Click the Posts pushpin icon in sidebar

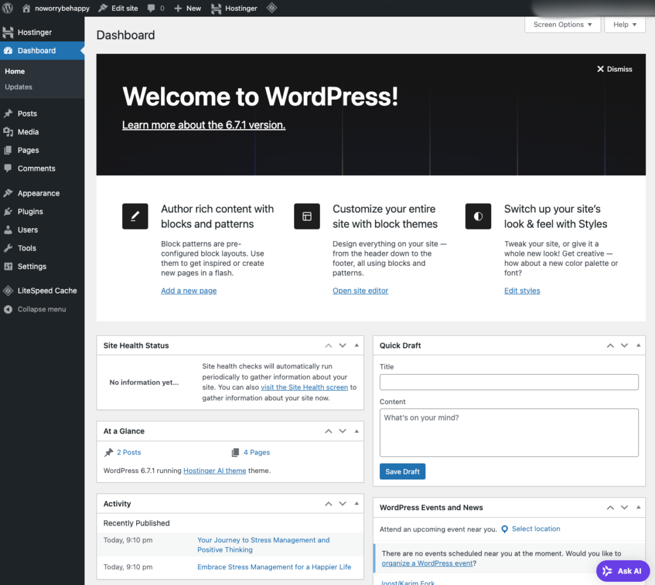[8, 114]
